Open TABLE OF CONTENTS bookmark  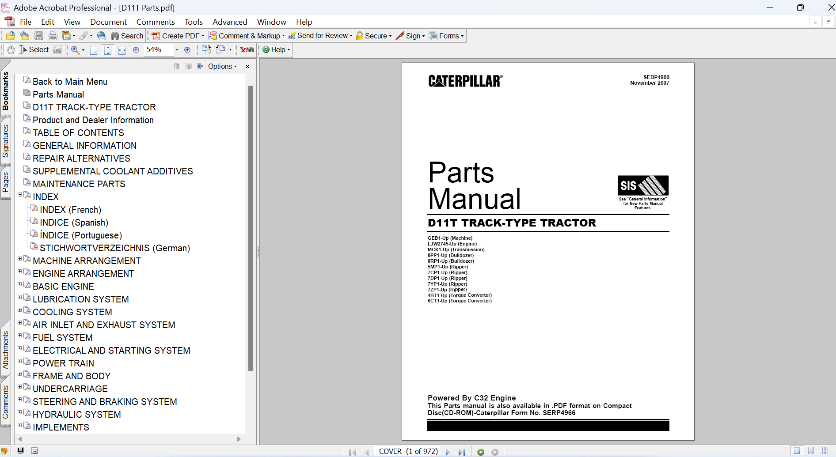pyautogui.click(x=78, y=133)
